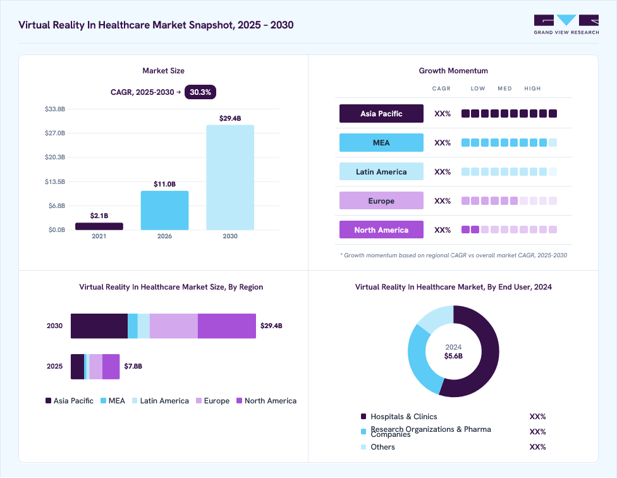Click the 'MED' column header
Screen dimensions: 617x478
coord(504,89)
